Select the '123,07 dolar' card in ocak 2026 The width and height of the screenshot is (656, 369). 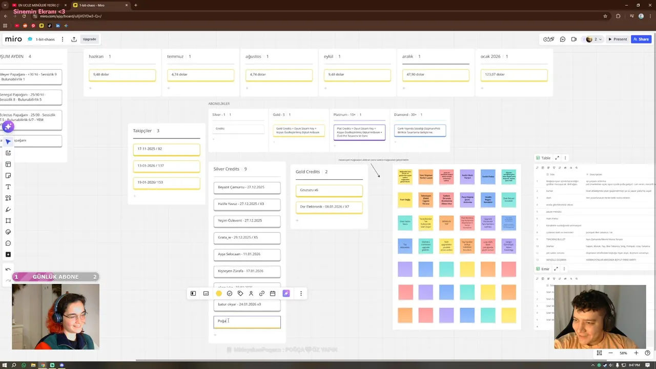point(514,75)
